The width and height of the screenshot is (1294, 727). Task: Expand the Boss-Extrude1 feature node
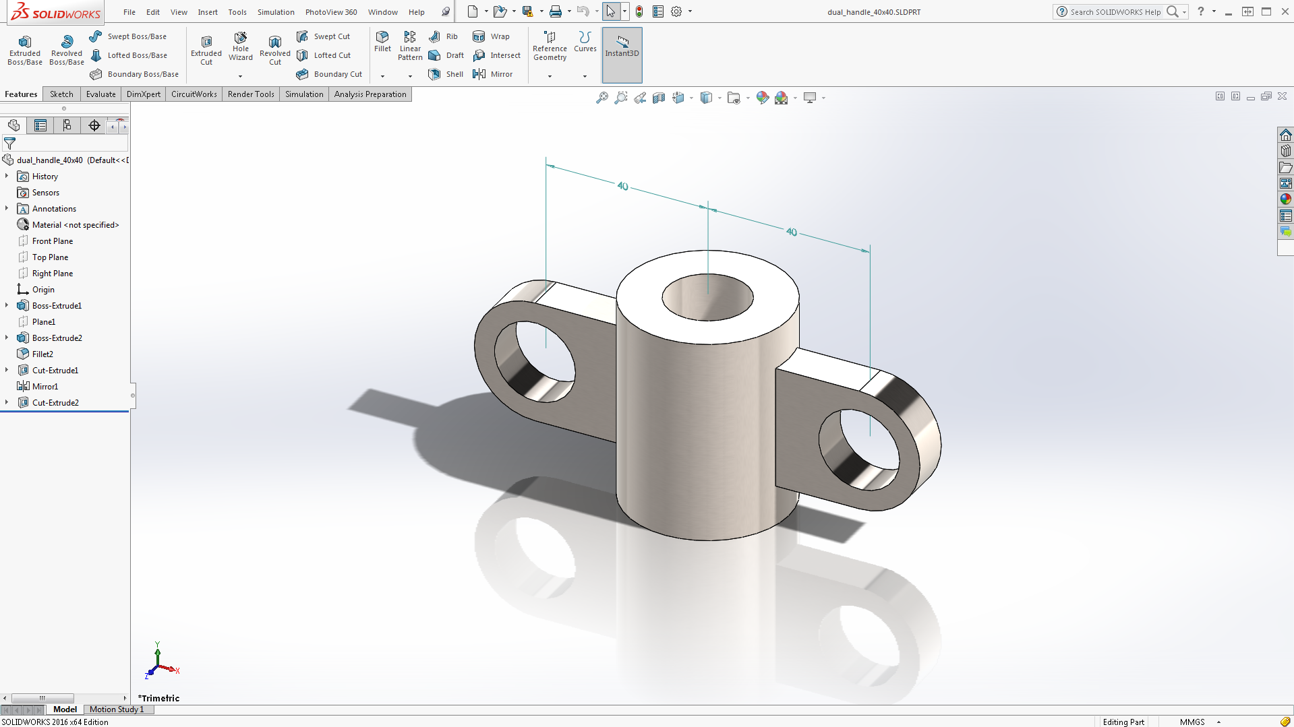tap(7, 305)
